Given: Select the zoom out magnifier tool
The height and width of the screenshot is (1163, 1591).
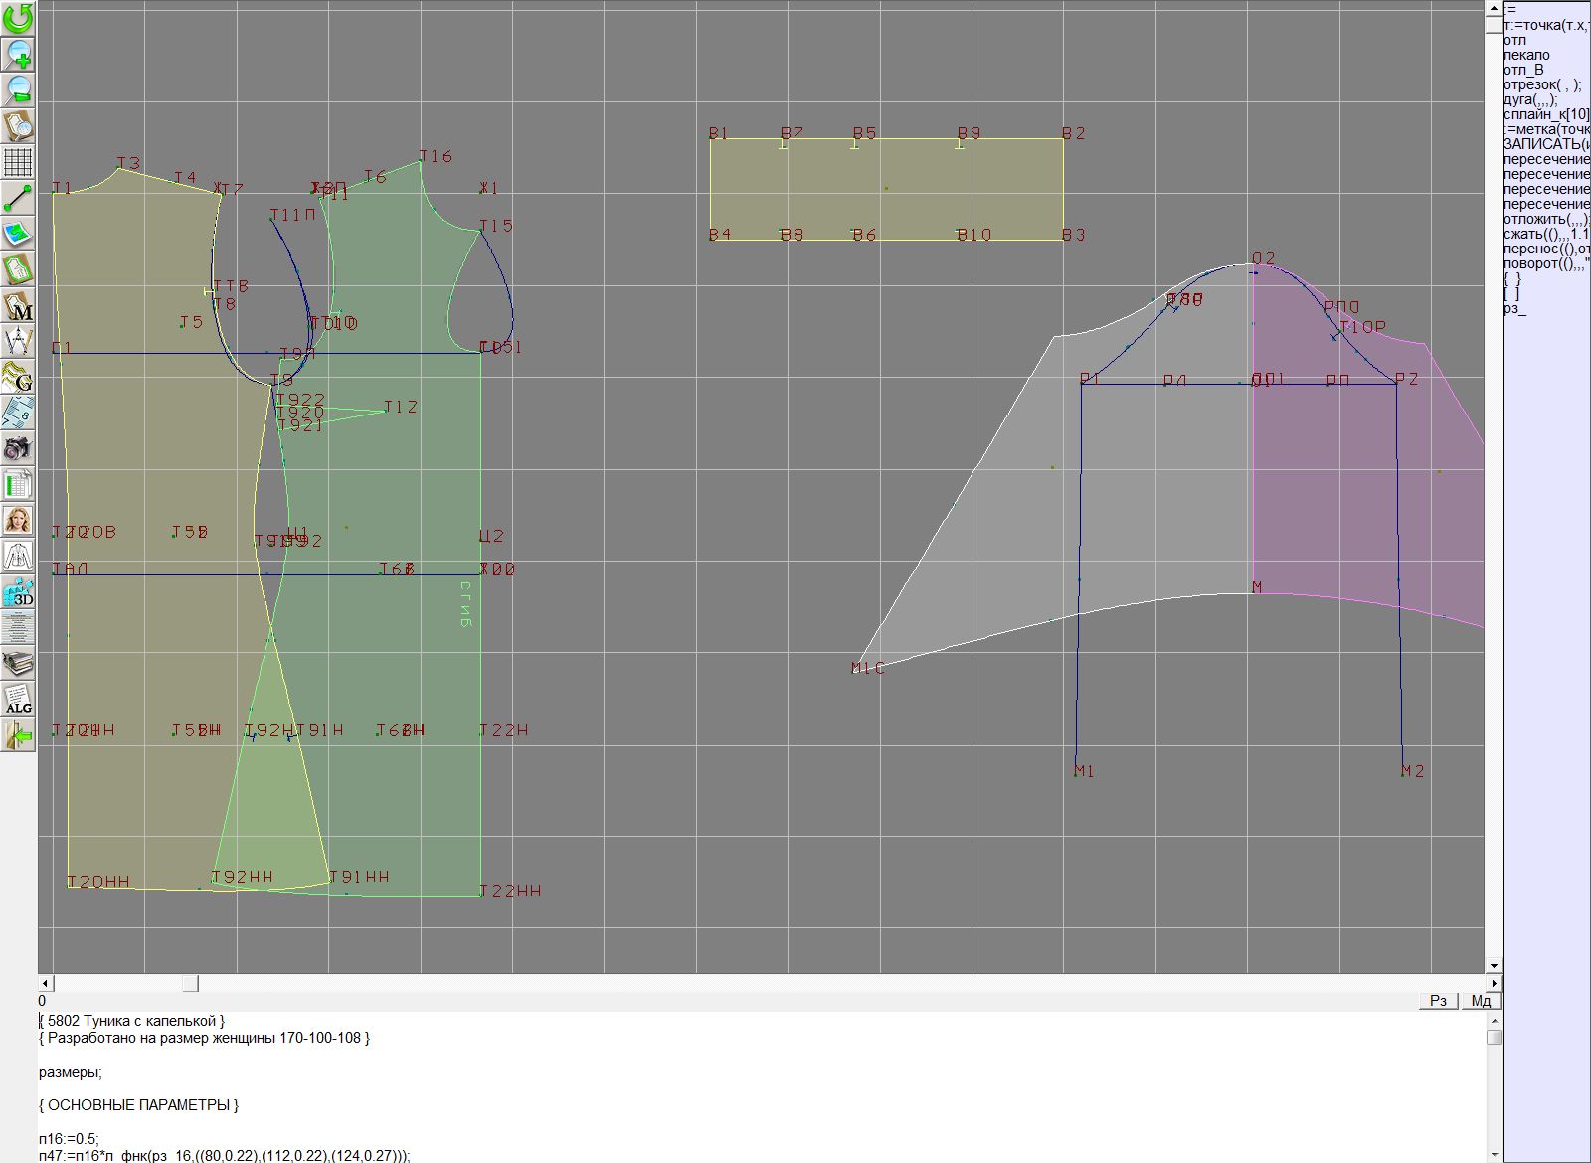Looking at the screenshot, I should (18, 89).
